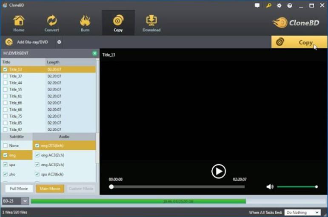The image size is (328, 217).
Task: Open the Convert module
Action: coord(51,23)
